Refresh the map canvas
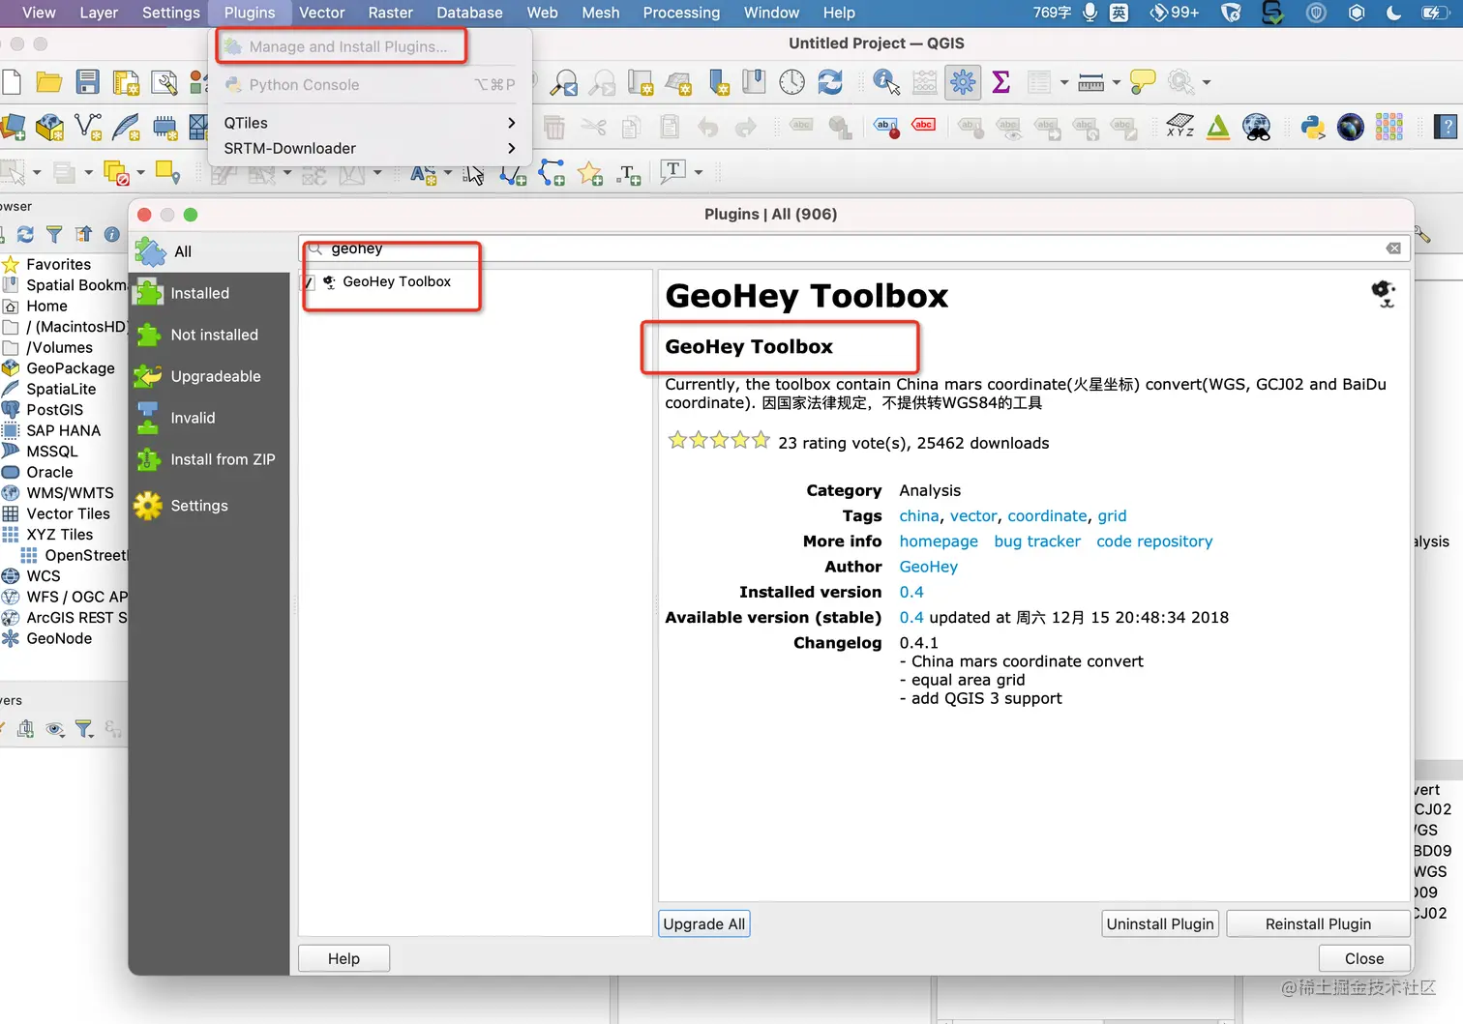 point(830,82)
